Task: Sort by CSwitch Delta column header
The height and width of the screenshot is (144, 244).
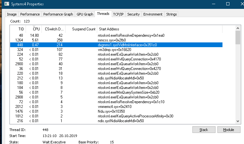Action: [54, 29]
